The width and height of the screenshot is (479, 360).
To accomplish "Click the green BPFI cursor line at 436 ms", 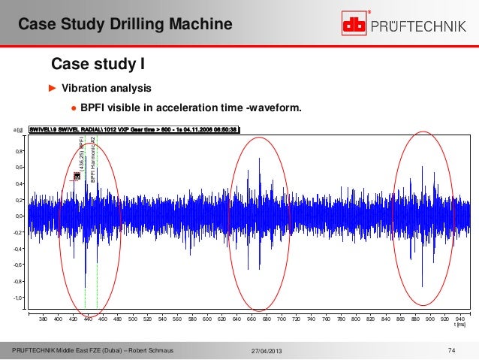I will 86,222.
